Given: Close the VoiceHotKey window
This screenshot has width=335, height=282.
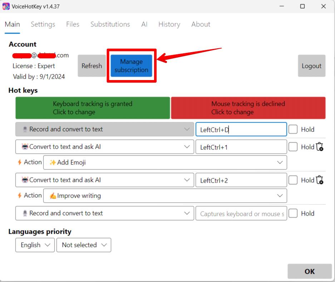Looking at the screenshot, I should [x=324, y=6].
